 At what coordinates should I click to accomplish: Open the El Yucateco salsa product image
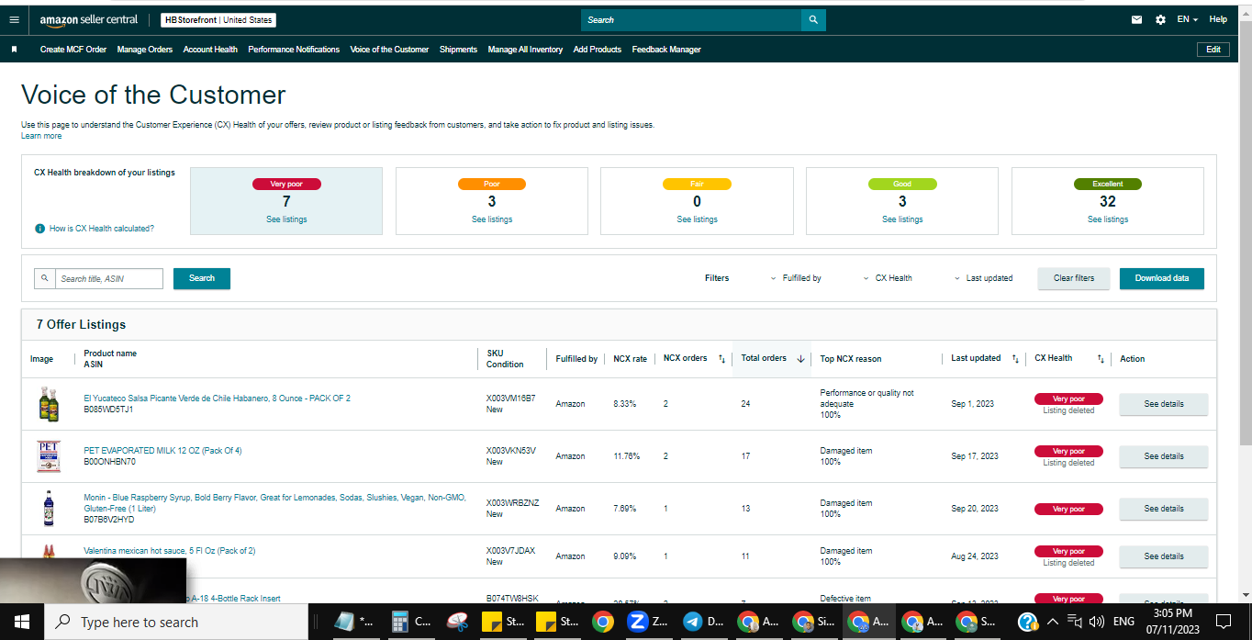click(x=48, y=404)
